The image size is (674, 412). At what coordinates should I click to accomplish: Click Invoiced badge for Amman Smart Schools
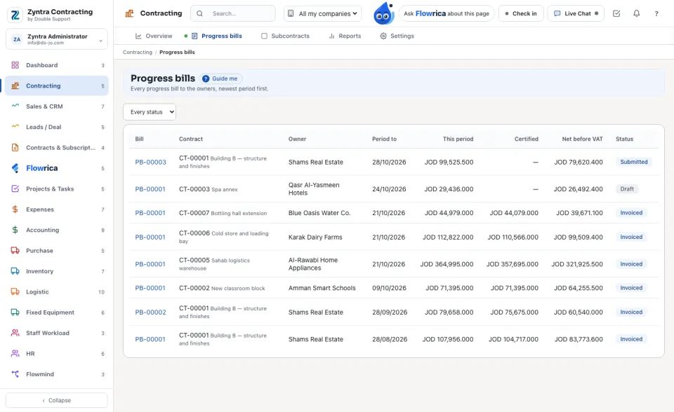631,288
